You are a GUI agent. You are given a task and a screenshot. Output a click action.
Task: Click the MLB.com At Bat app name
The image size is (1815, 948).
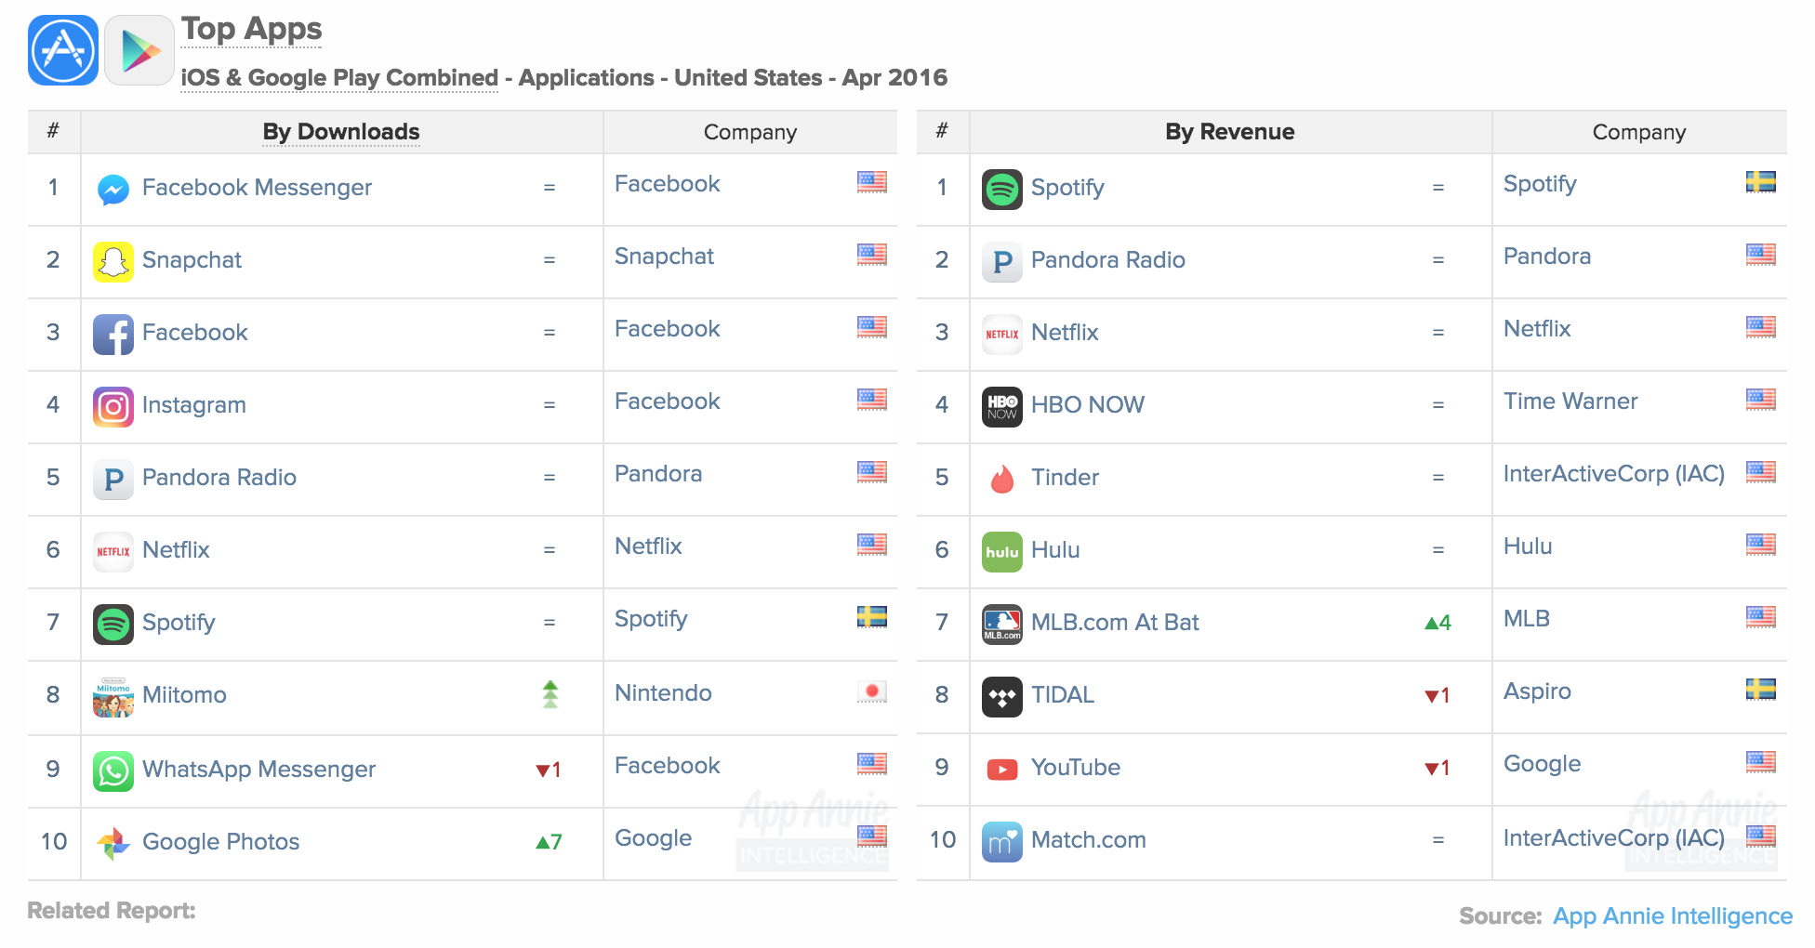[1115, 623]
